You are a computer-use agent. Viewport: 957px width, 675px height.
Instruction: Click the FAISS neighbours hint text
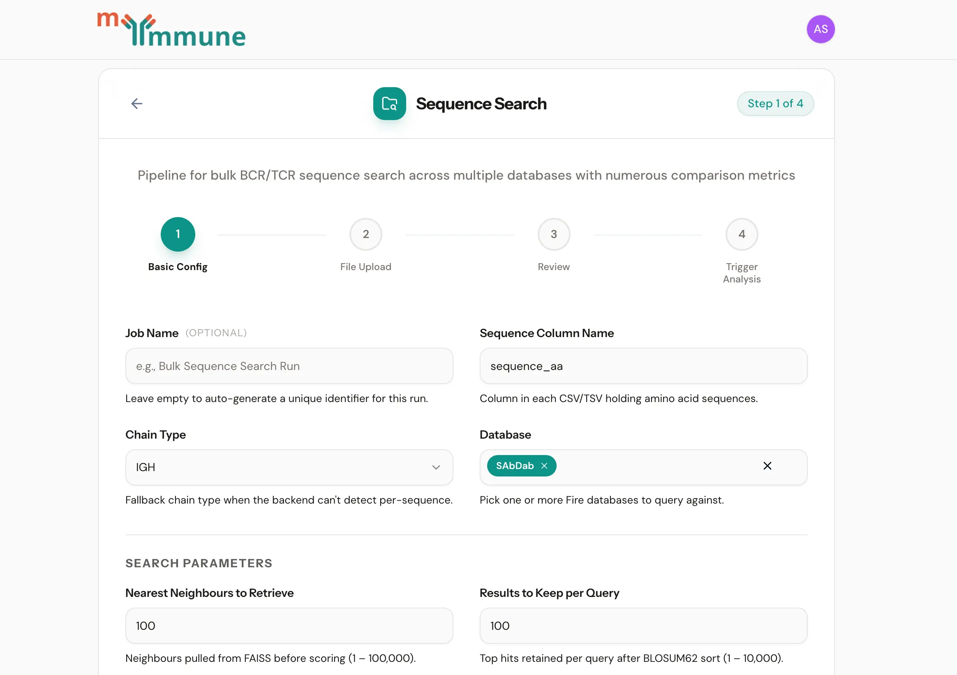pyautogui.click(x=270, y=658)
